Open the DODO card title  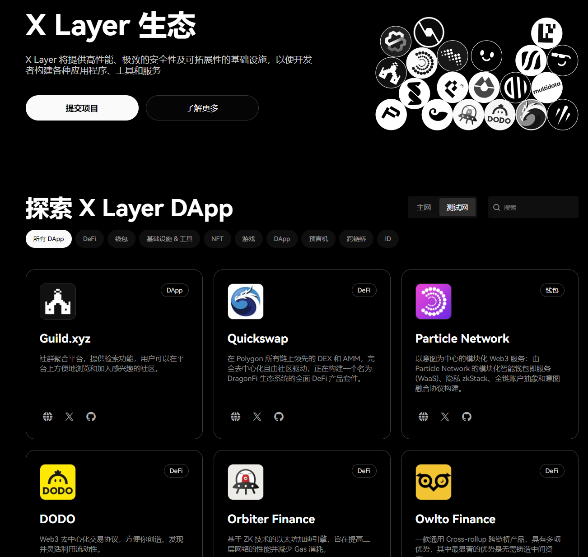coord(57,519)
